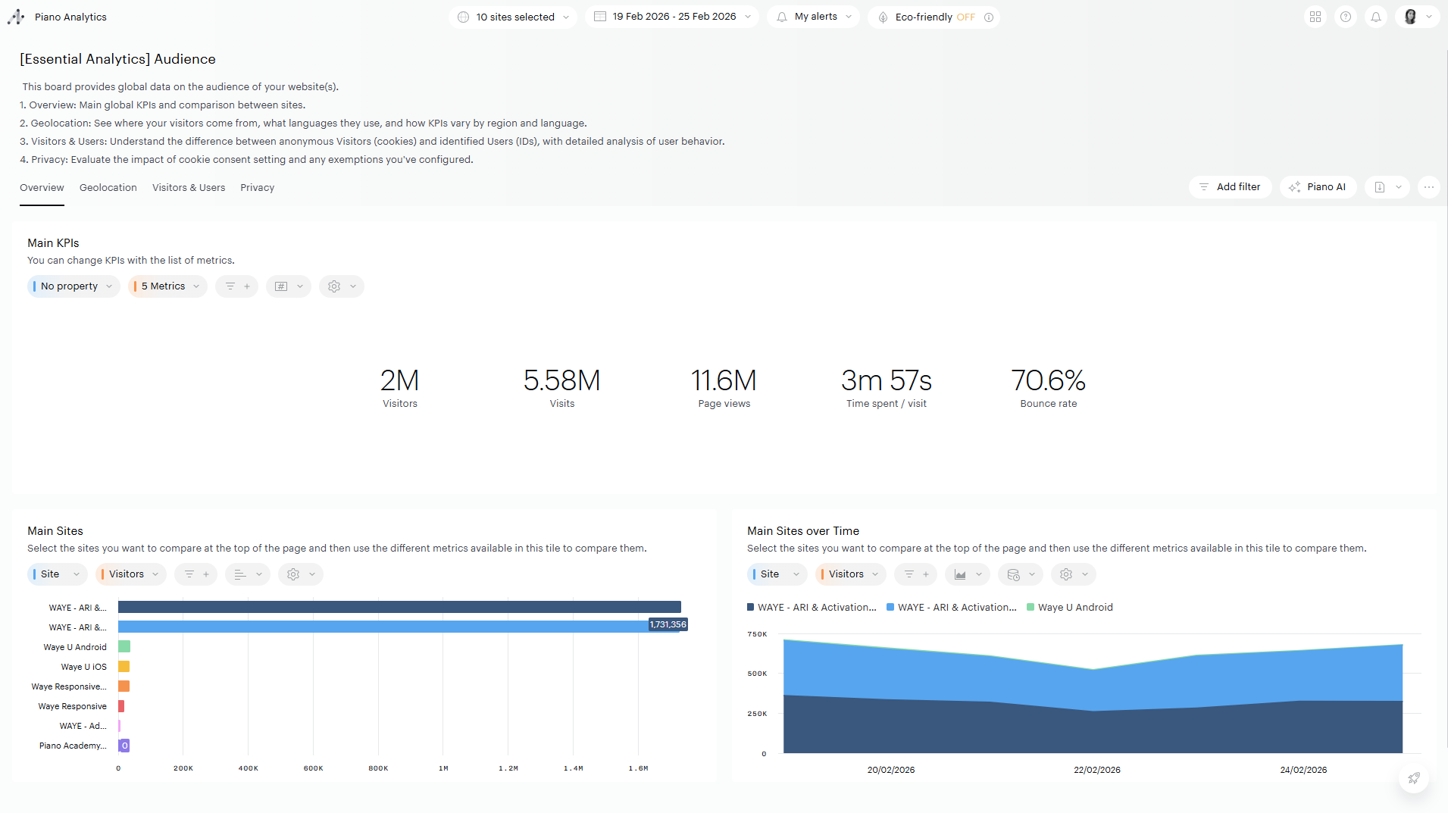Toggle Eco-friendly mode OFF switch
Image resolution: width=1448 pixels, height=813 pixels.
(965, 17)
